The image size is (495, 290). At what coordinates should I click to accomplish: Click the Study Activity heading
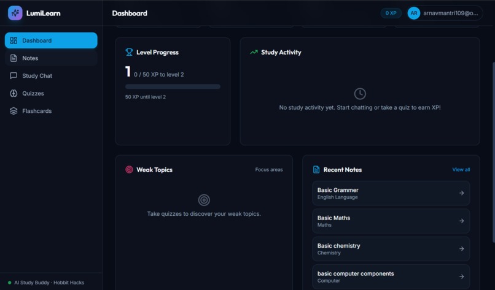281,52
